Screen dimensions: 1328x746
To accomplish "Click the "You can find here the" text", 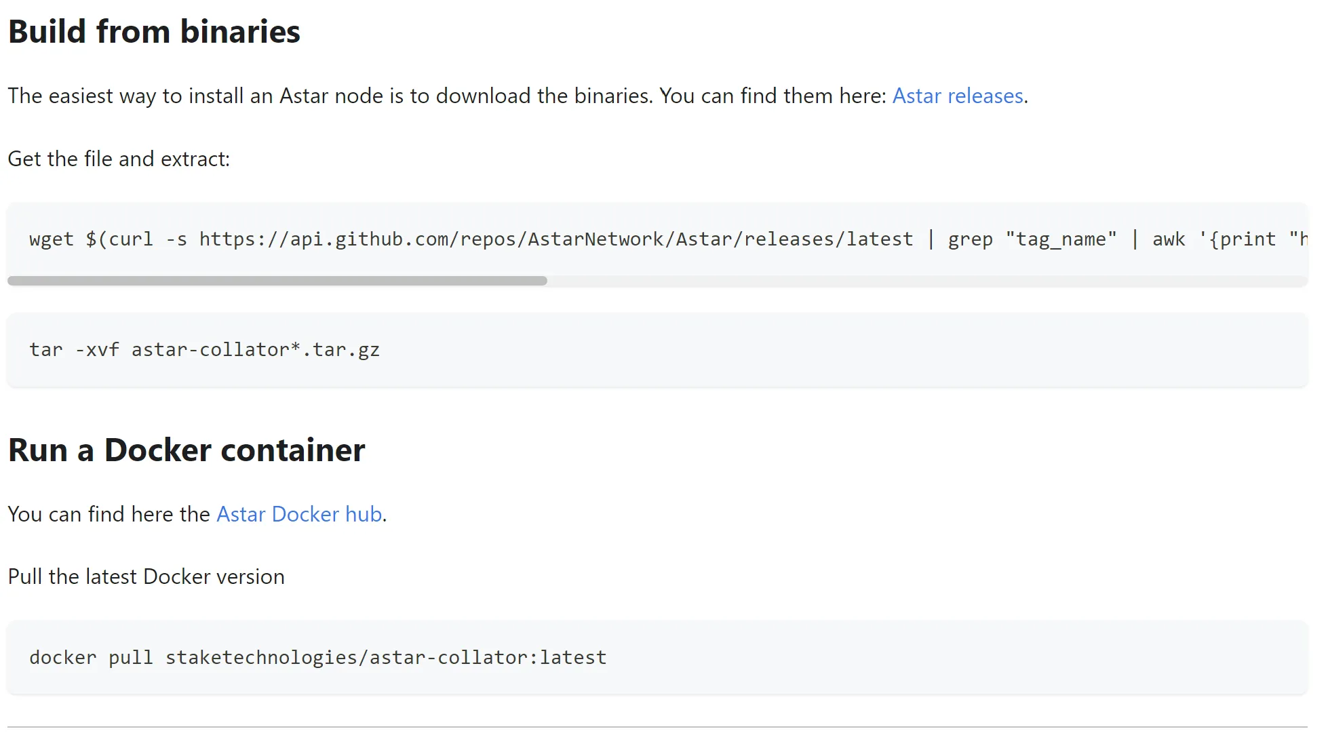I will pos(109,515).
